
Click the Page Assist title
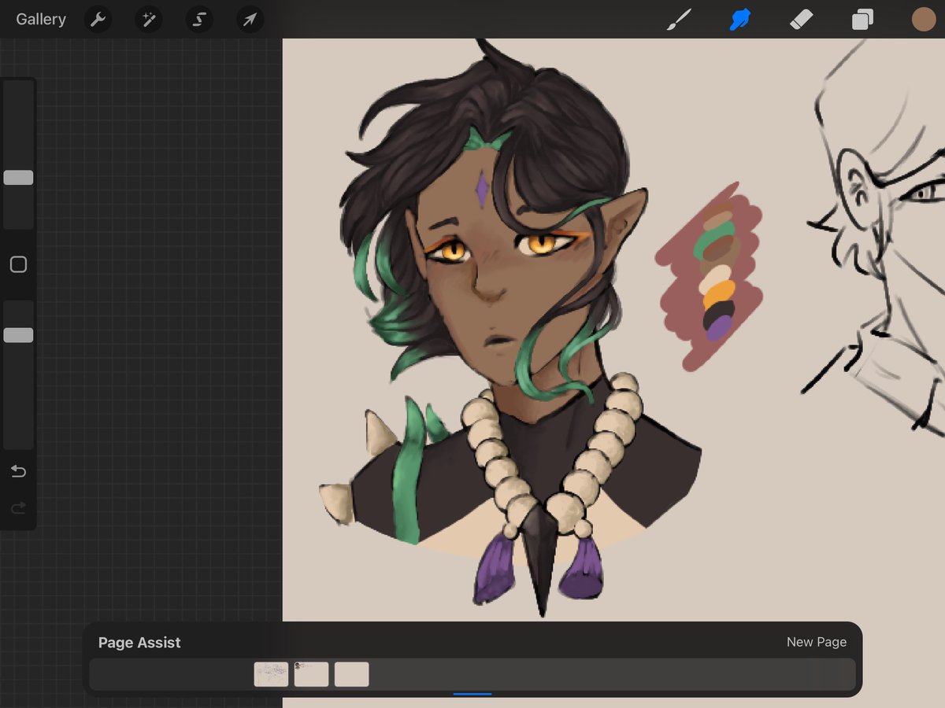[x=139, y=643]
